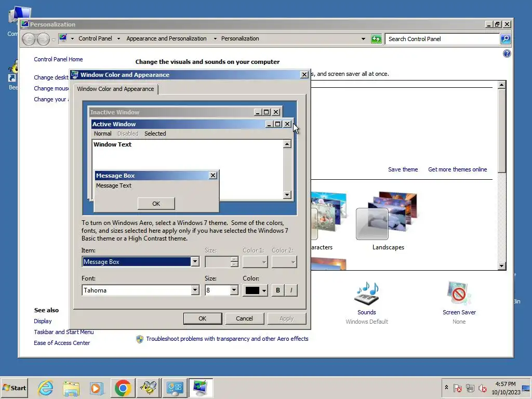Image resolution: width=532 pixels, height=399 pixels.
Task: Click the OK button in Message Box preview
Action: point(156,204)
